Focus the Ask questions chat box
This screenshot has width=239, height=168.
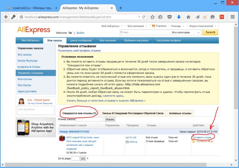[36, 110]
